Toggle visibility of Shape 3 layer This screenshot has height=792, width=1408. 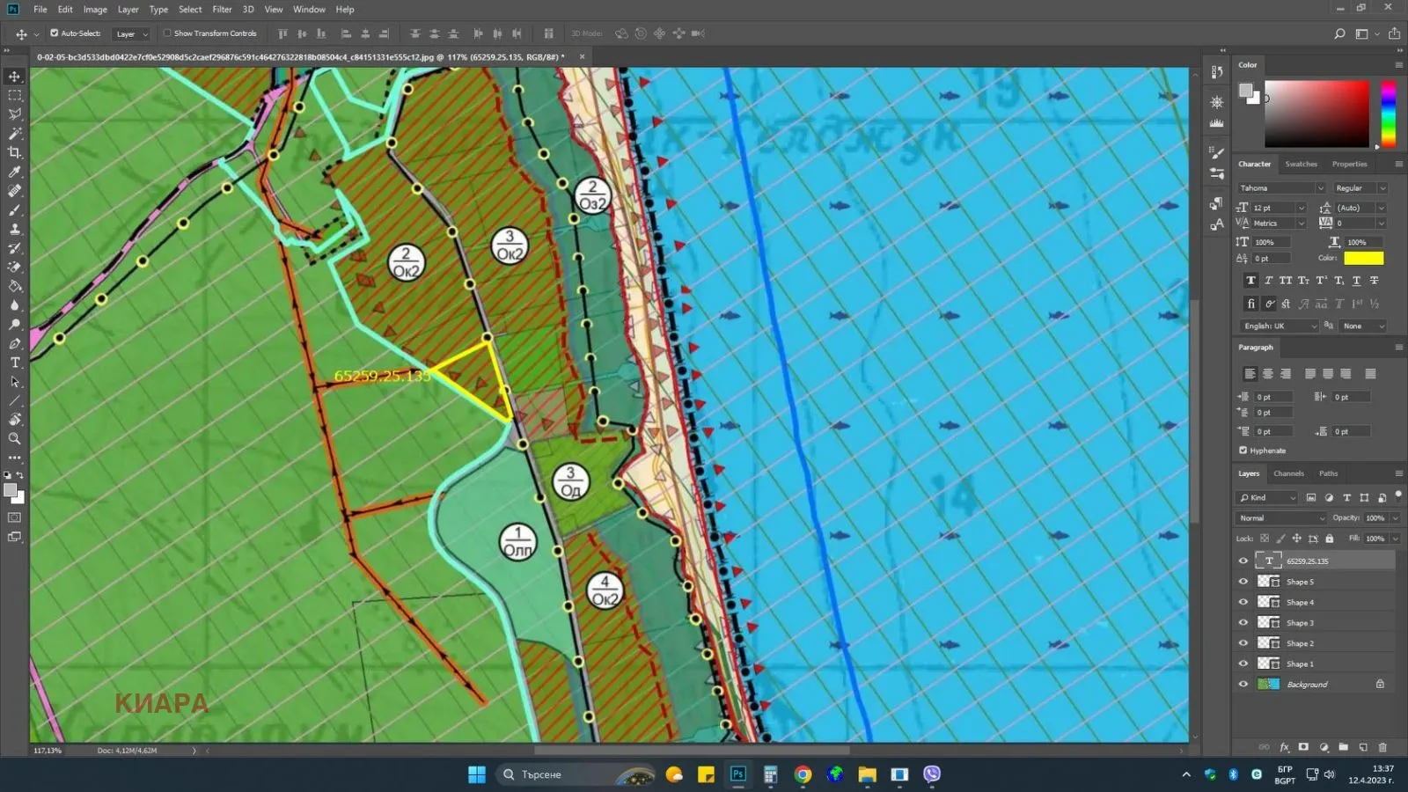[1243, 623]
